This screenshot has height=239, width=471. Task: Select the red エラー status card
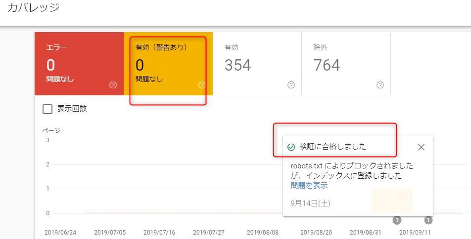coord(79,64)
